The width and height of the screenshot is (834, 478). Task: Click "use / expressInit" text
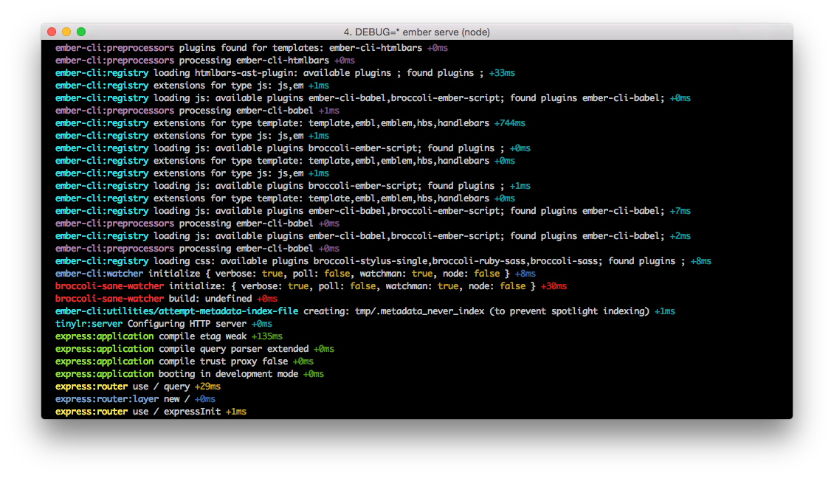176,412
